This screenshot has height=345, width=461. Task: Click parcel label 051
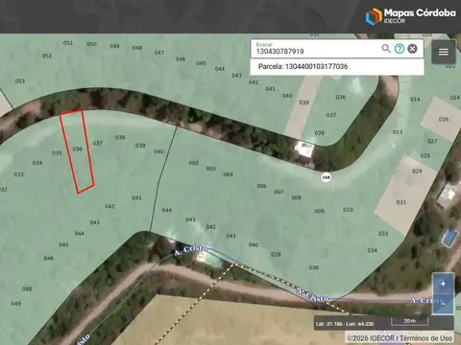[68, 43]
